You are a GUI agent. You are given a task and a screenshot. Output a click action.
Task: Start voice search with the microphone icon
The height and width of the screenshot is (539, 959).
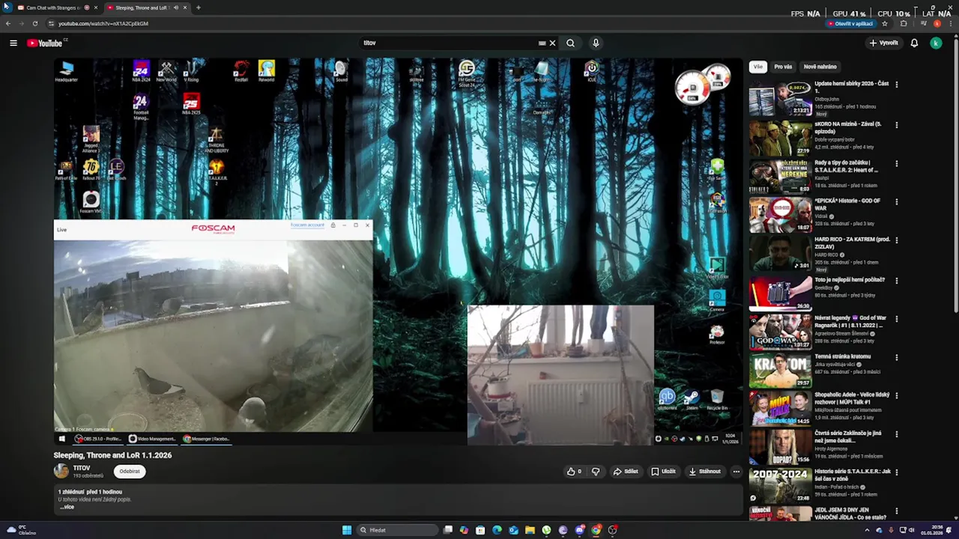[x=596, y=43]
